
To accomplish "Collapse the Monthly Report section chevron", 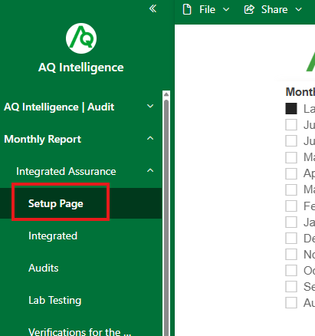I will click(150, 139).
